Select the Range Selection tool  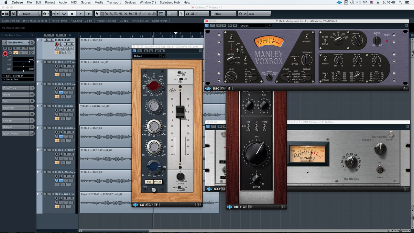102,14
